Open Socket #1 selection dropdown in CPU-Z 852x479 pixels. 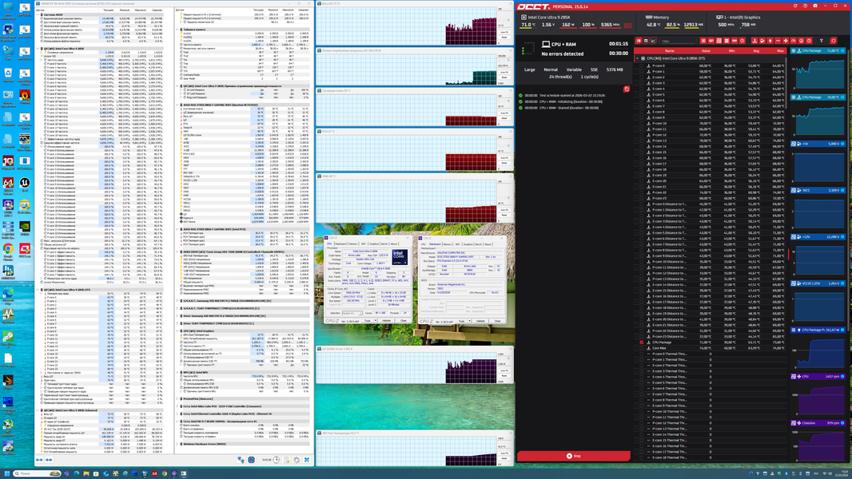352,313
